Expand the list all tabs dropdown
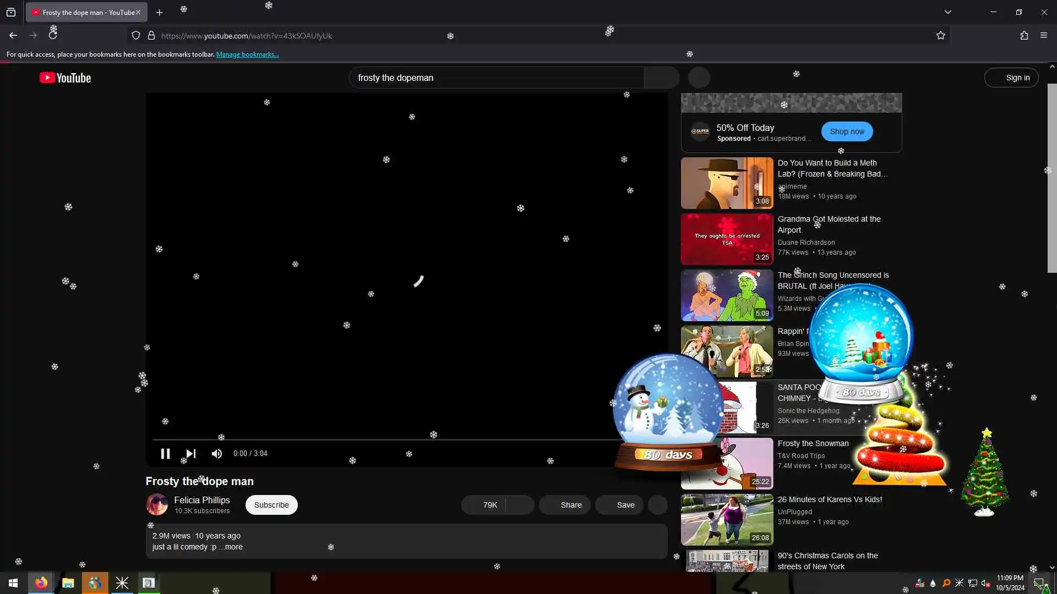 tap(947, 12)
